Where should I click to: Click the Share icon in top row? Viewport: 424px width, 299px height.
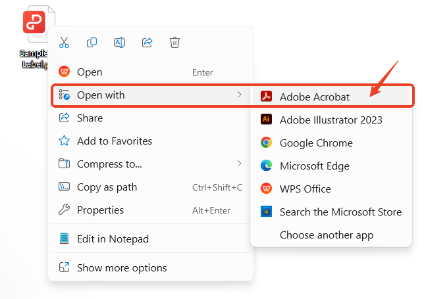147,42
